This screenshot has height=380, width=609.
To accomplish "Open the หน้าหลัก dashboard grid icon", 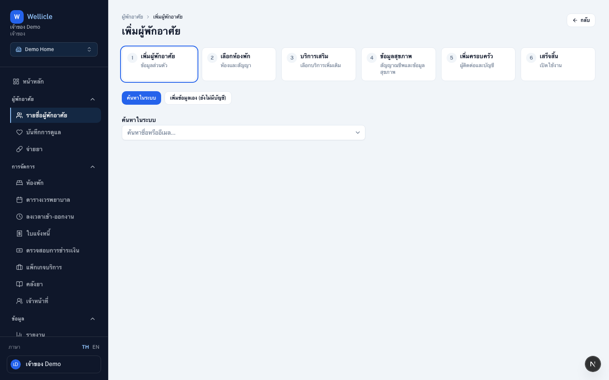I will [x=16, y=81].
